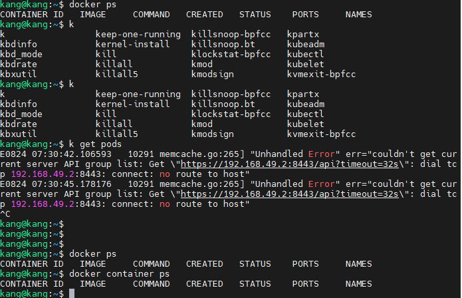Viewport: 462px width, 298px height.
Task: Click "killsnoop.bt" in the second k completion list
Action: (223, 104)
